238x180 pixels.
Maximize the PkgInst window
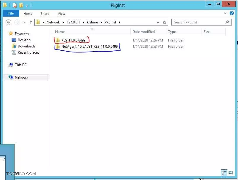[x=218, y=4]
